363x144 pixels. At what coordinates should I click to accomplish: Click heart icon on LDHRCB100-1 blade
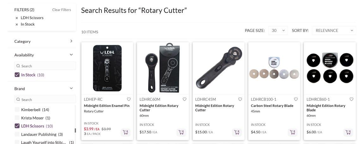296,99
